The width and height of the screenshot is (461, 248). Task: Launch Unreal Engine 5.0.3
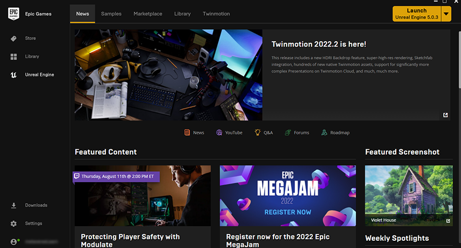tap(417, 14)
